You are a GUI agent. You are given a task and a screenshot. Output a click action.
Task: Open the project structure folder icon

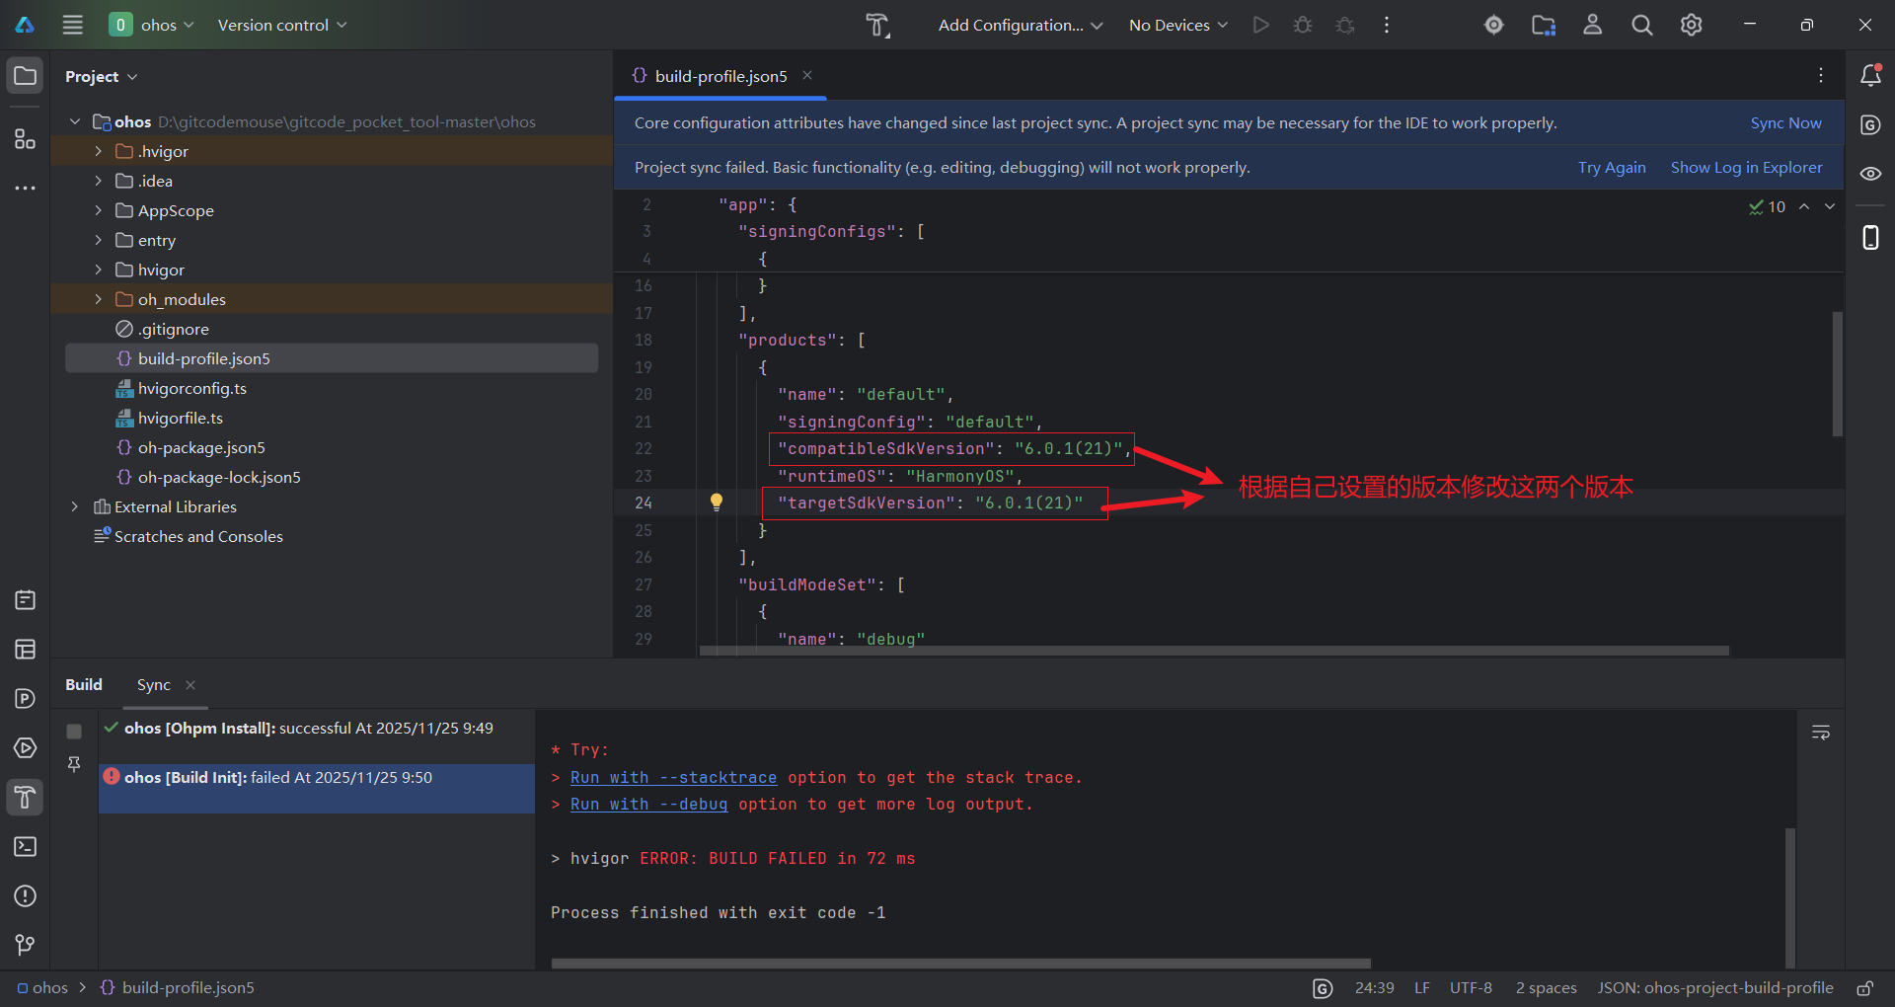pyautogui.click(x=1544, y=25)
